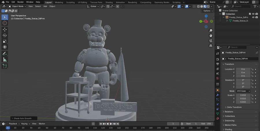Toggle proportional editing button
The width and height of the screenshot is (260, 131).
point(118,6)
